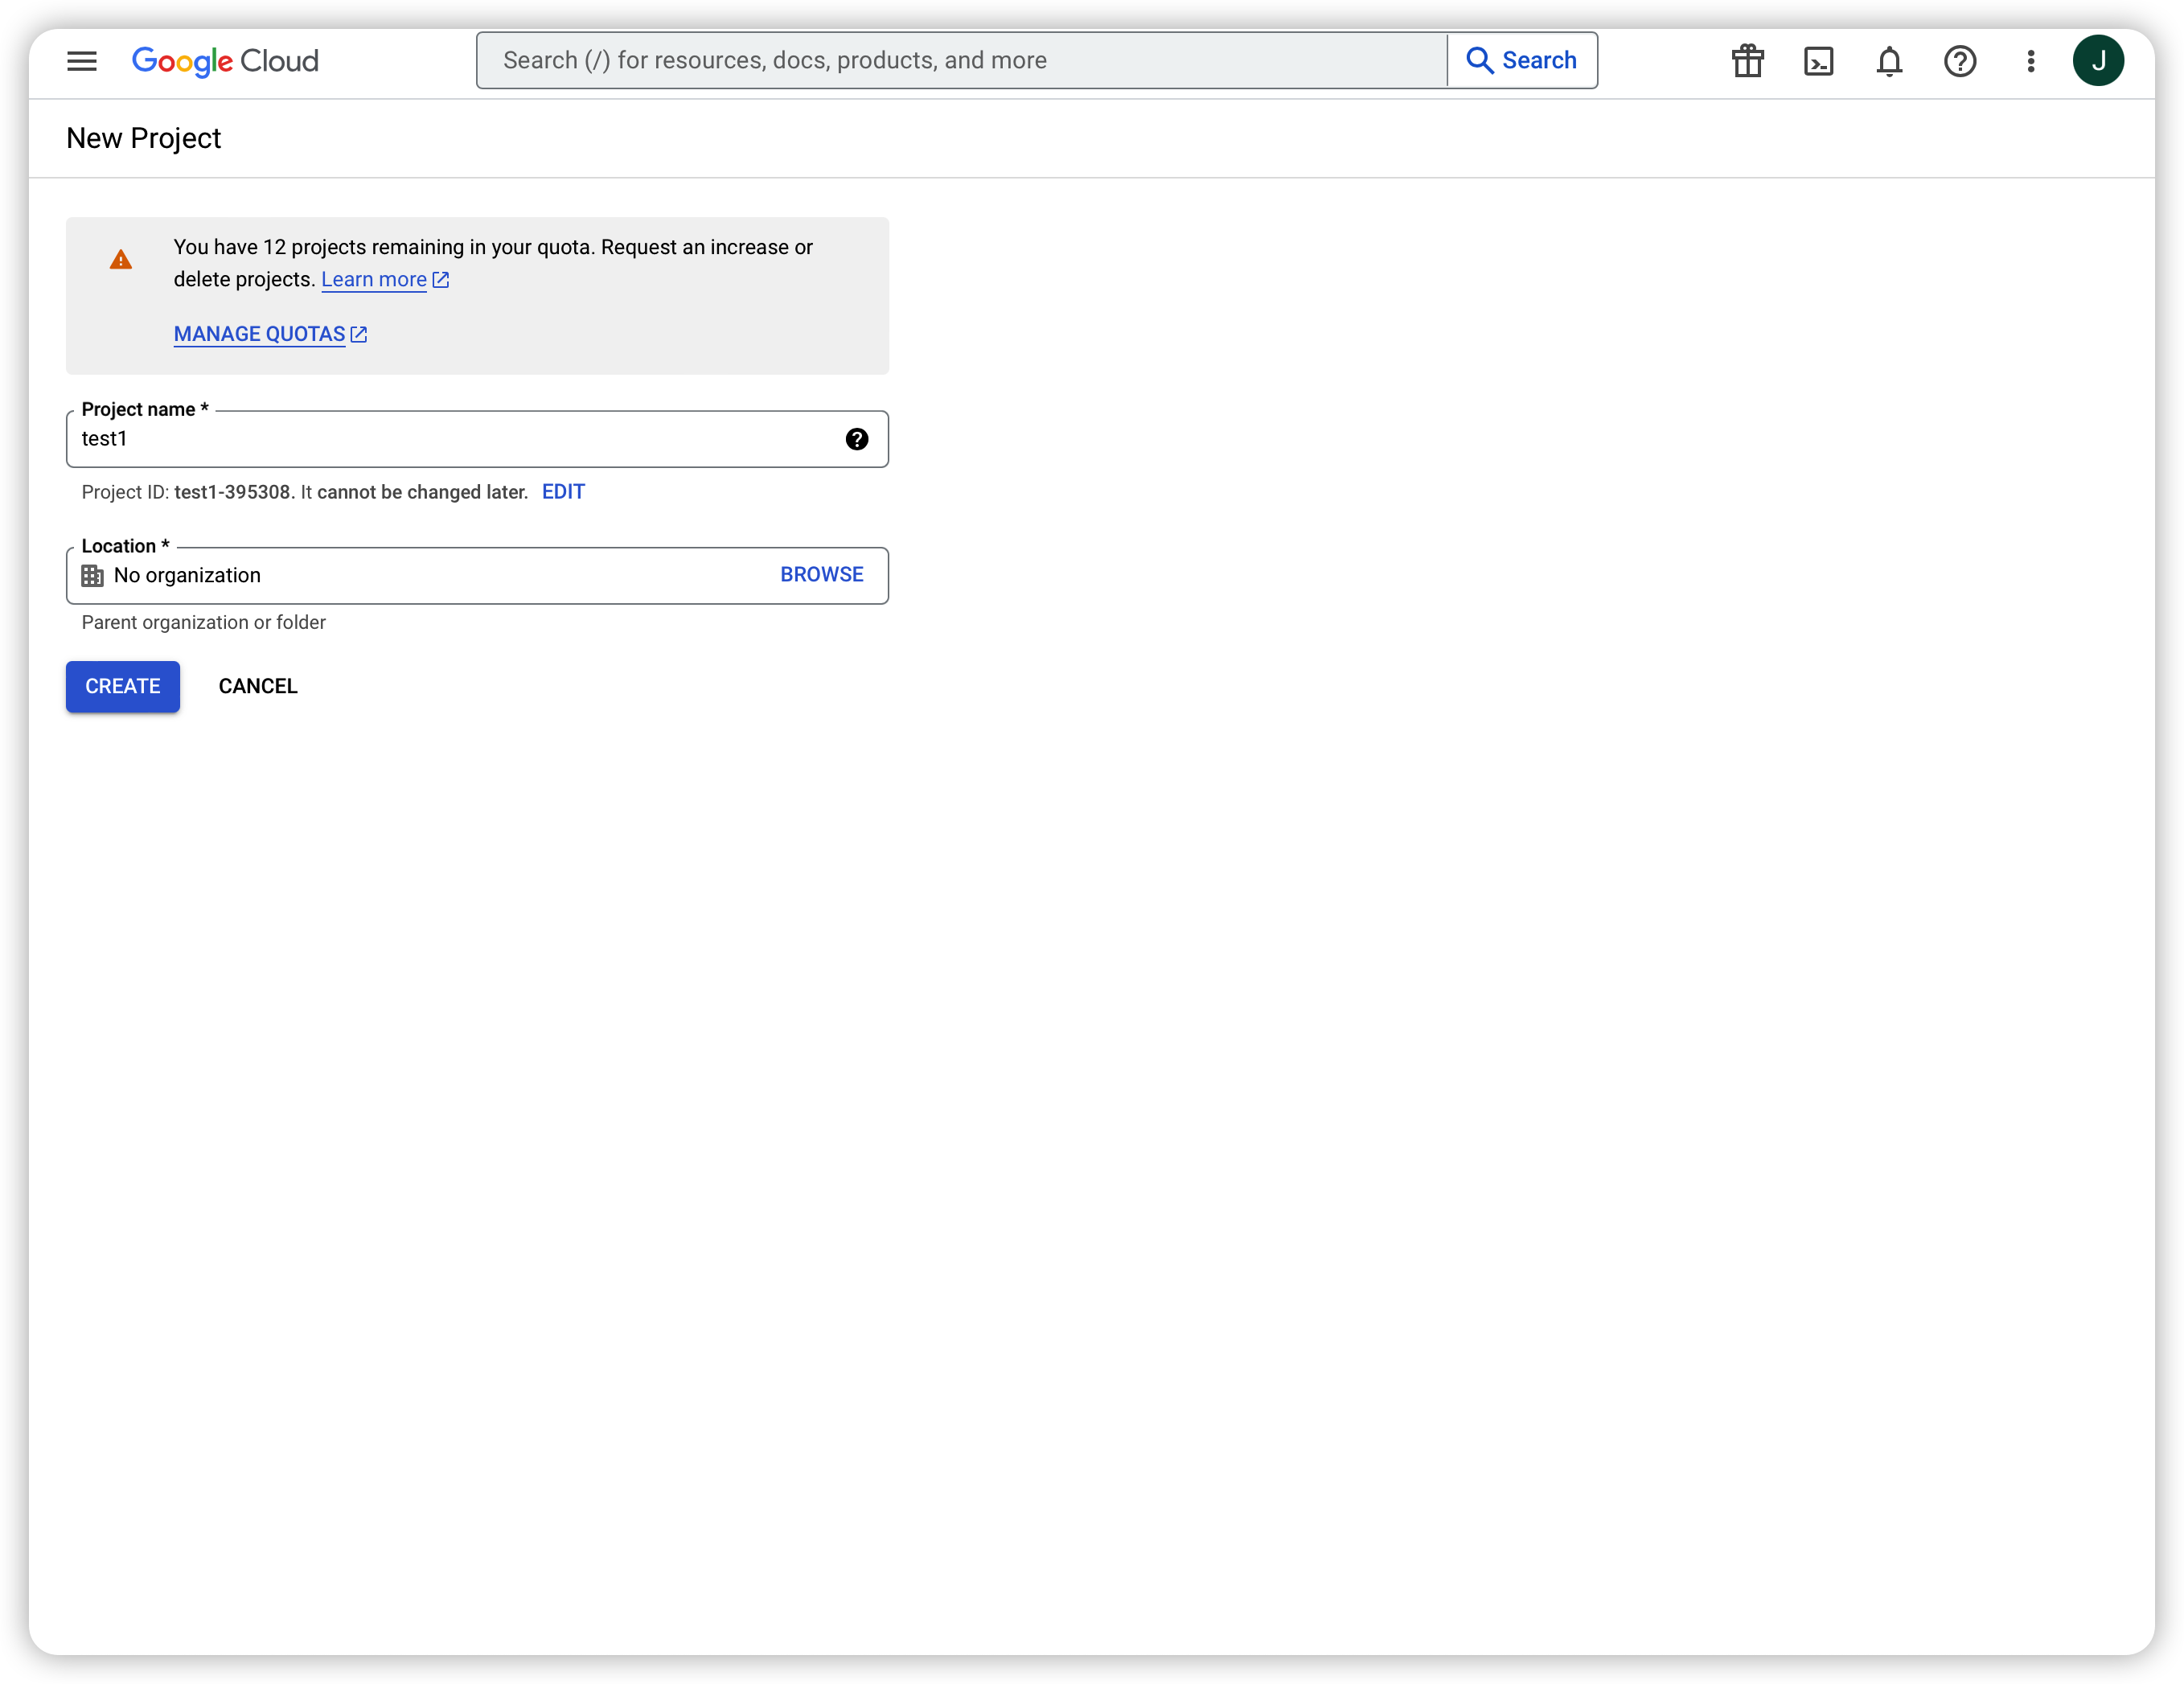2184x1684 pixels.
Task: Click the magnifier Search button
Action: click(1521, 61)
